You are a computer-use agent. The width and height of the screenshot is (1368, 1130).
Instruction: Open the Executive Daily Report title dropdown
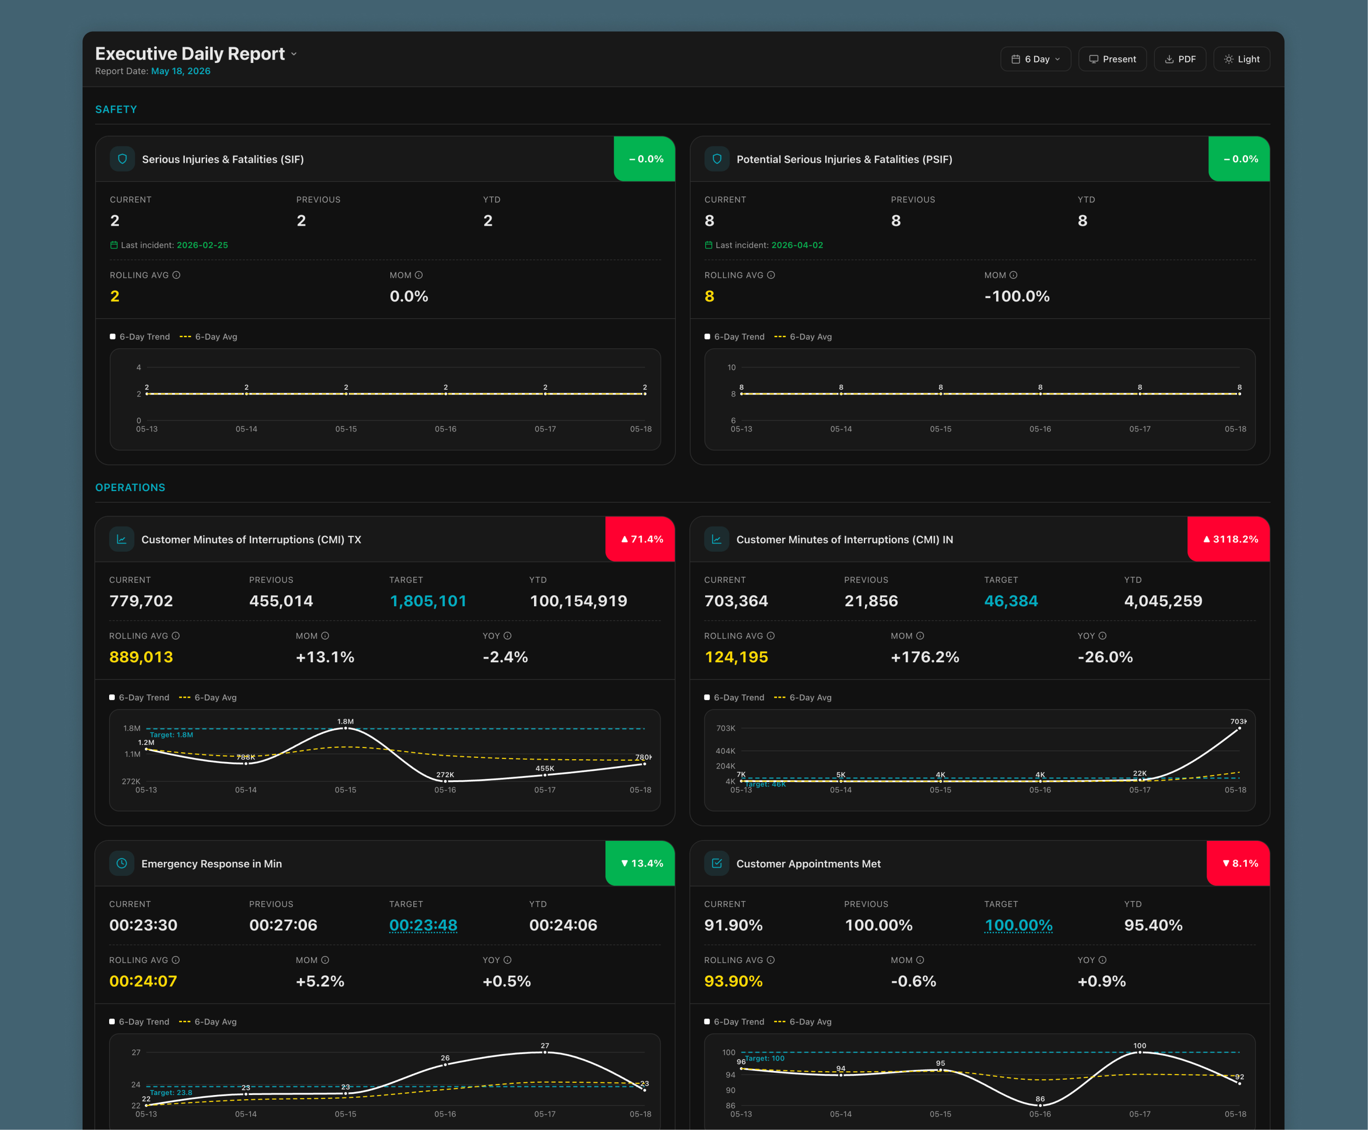294,54
